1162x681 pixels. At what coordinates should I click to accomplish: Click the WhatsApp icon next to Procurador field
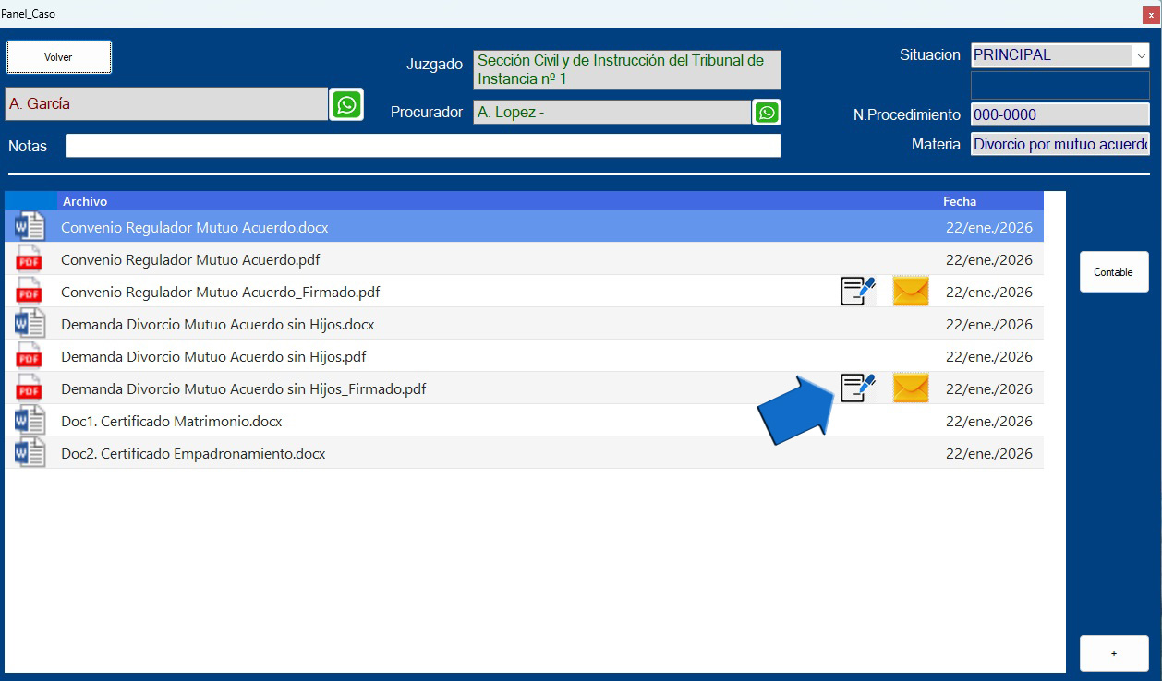click(767, 113)
